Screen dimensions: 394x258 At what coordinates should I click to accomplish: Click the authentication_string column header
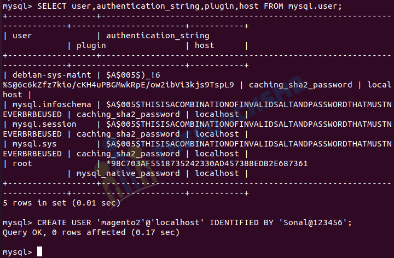pos(158,36)
